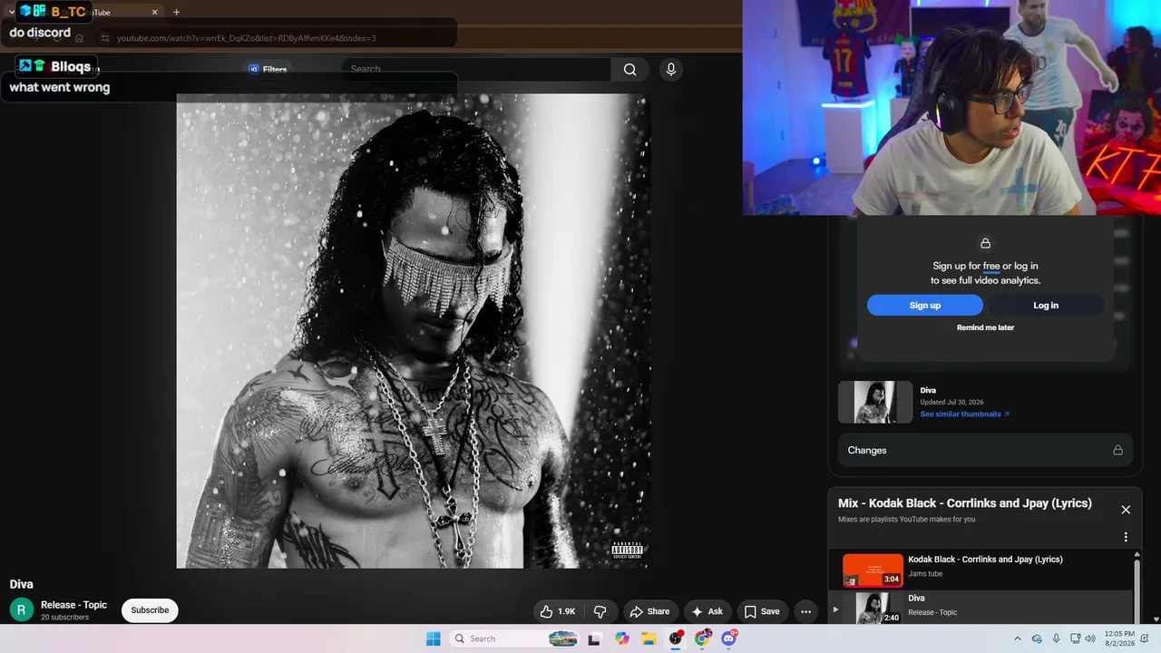Show hidden system tray icons
Screen dimensions: 1161x653
1017,638
